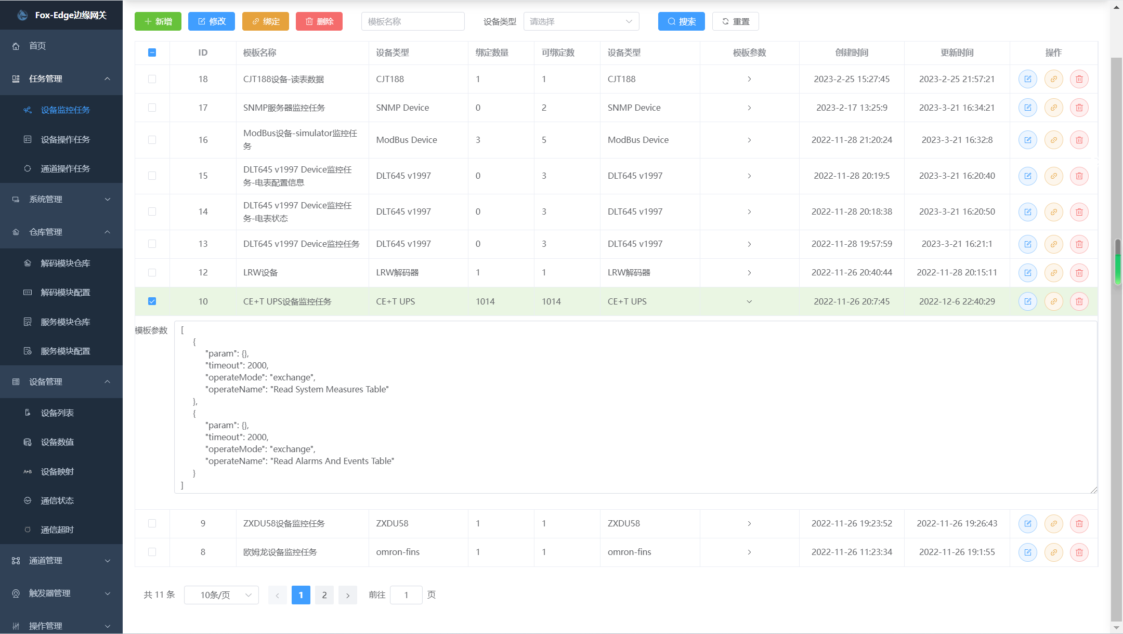
Task: Click the delete icon for row ID 14
Action: [1079, 212]
